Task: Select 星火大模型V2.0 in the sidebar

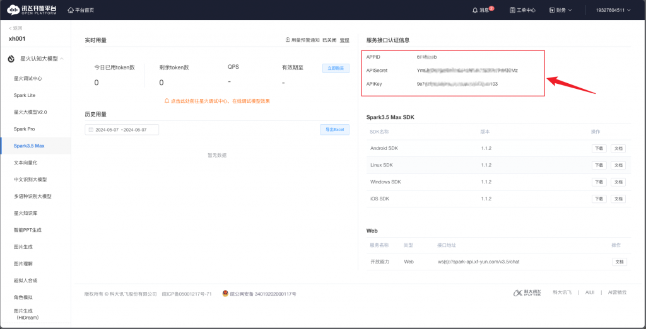Action: tap(30, 112)
